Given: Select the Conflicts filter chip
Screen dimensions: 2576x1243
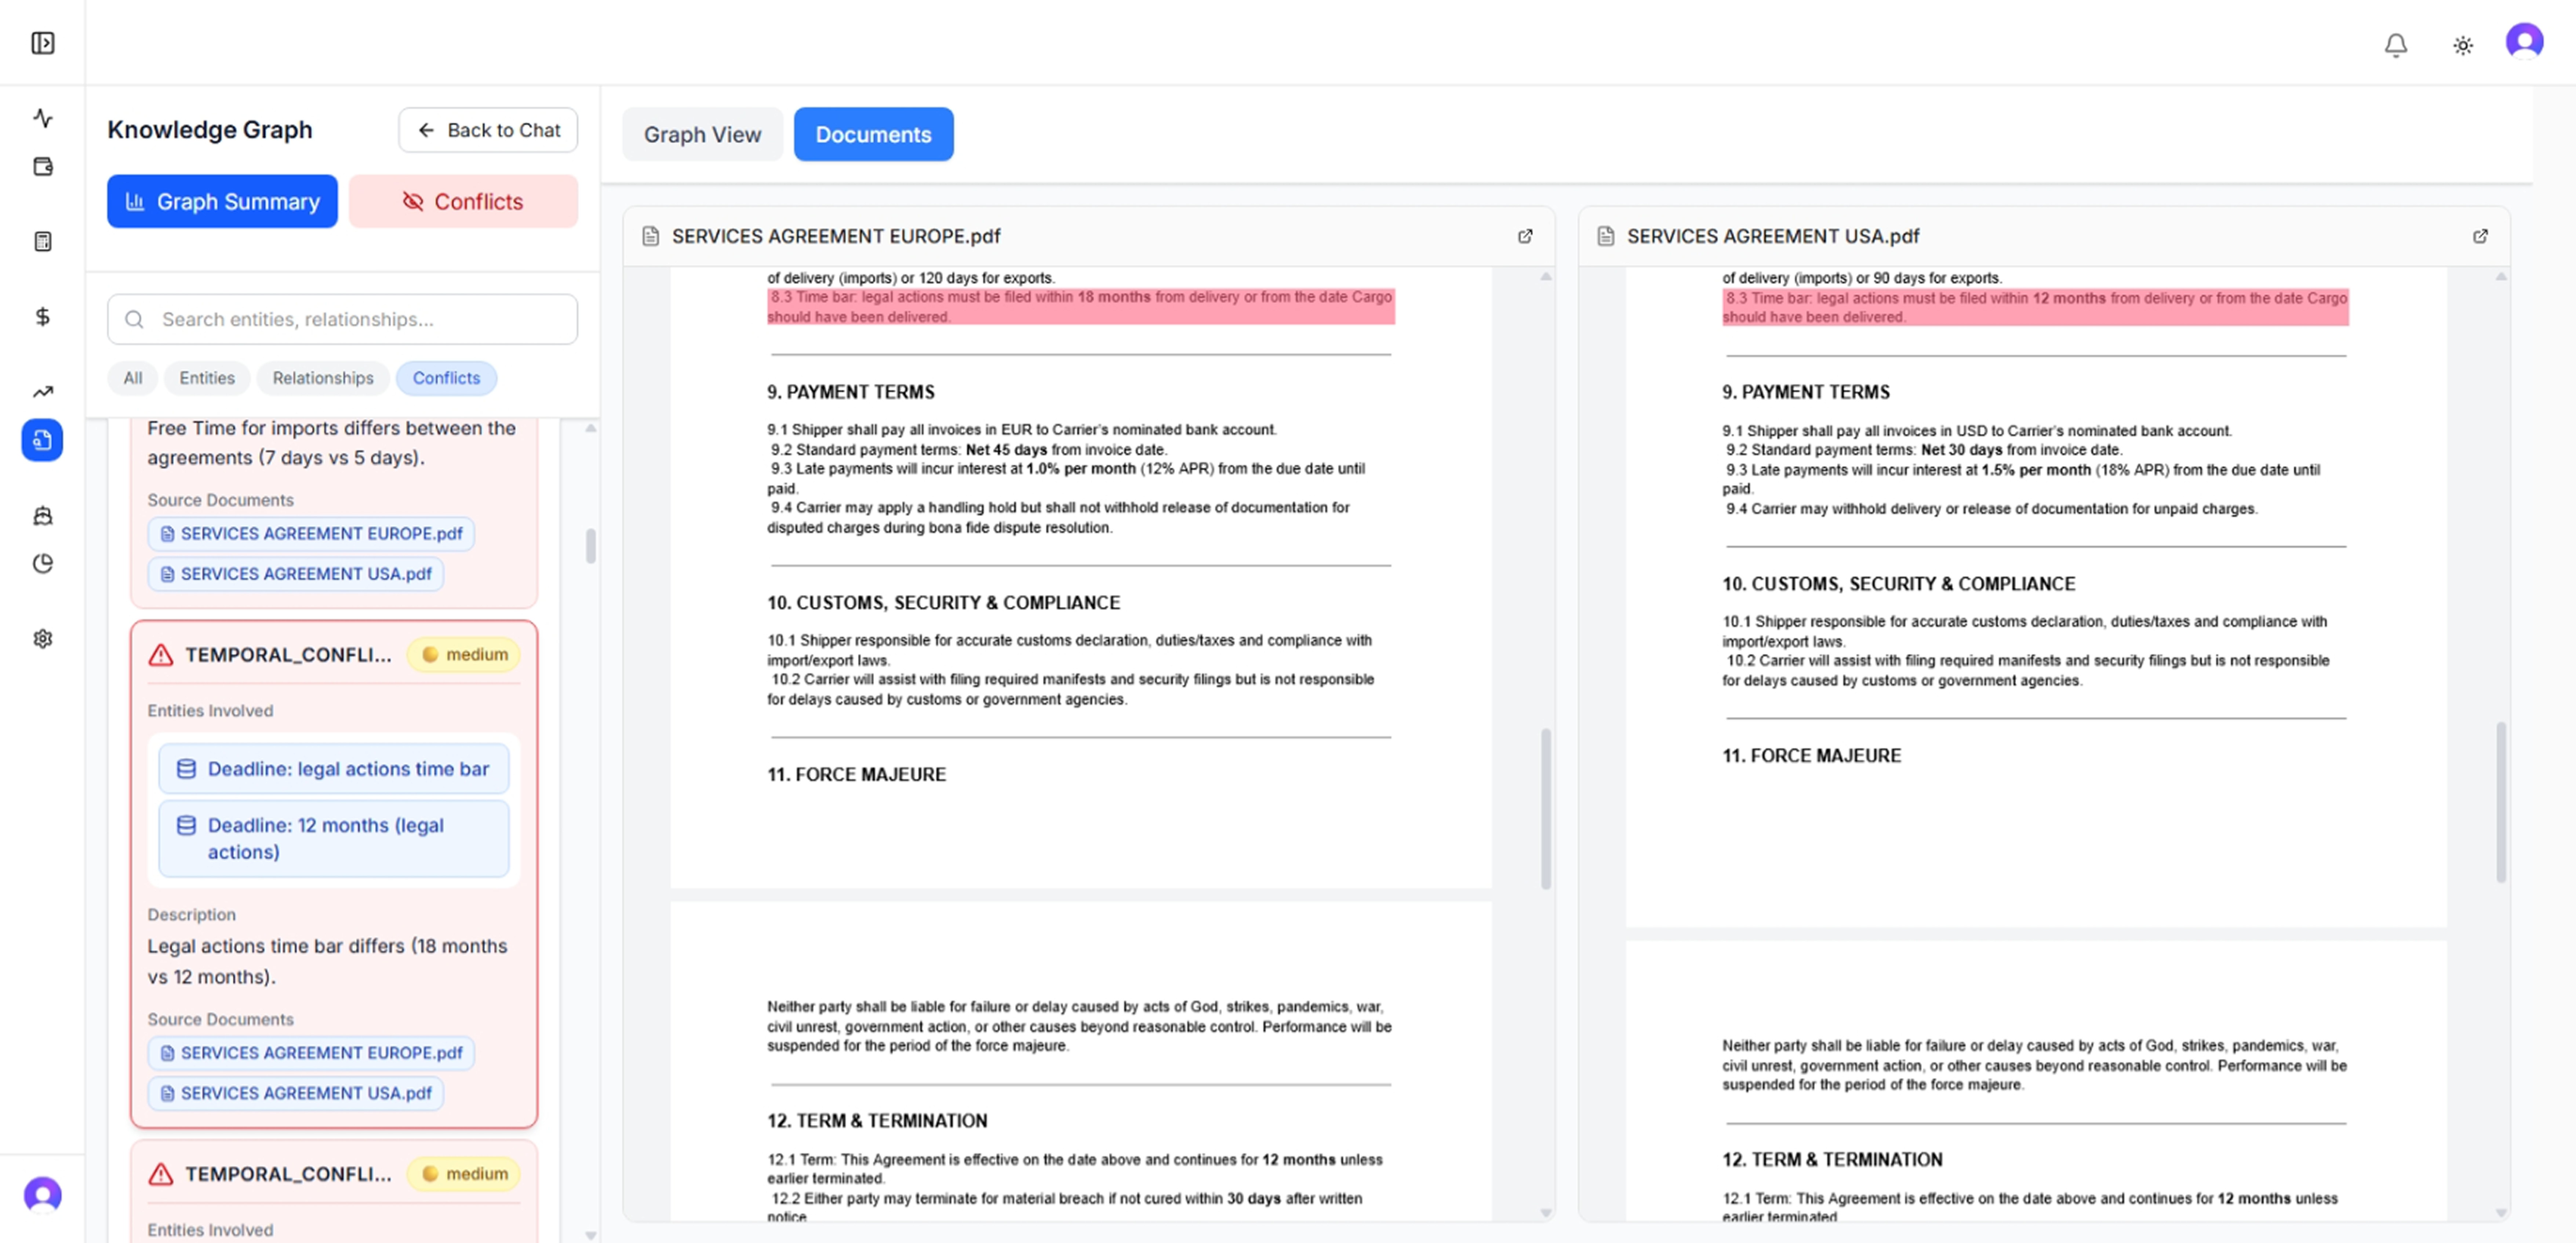Looking at the screenshot, I should click(x=446, y=378).
